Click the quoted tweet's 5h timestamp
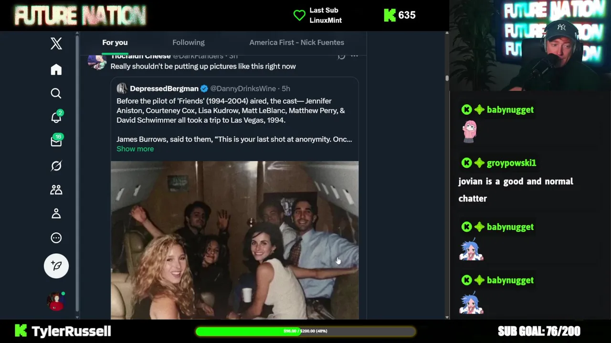Screen dimensions: 611x343 (285, 89)
